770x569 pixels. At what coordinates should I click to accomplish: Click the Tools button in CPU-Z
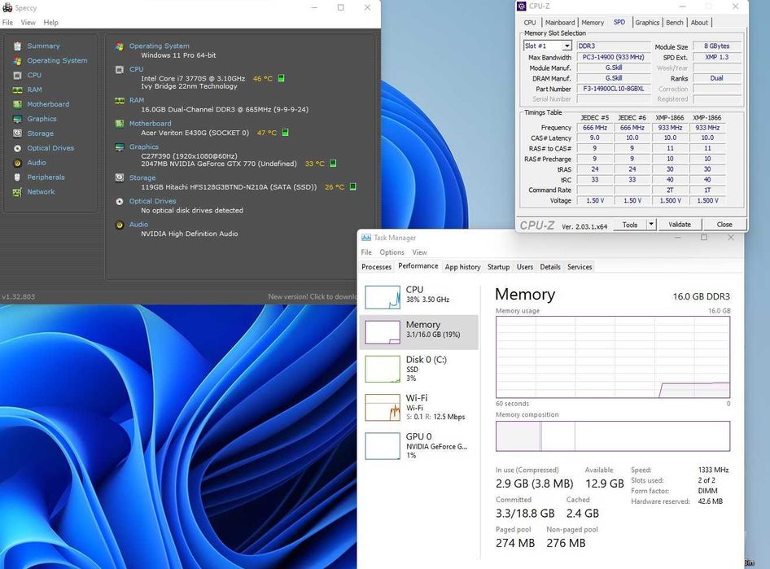click(630, 225)
